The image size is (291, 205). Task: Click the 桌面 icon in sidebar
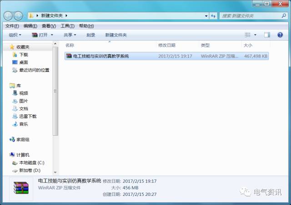(15, 62)
